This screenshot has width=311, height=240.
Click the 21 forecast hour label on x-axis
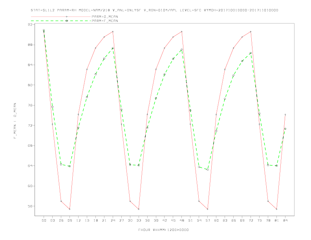104,220
